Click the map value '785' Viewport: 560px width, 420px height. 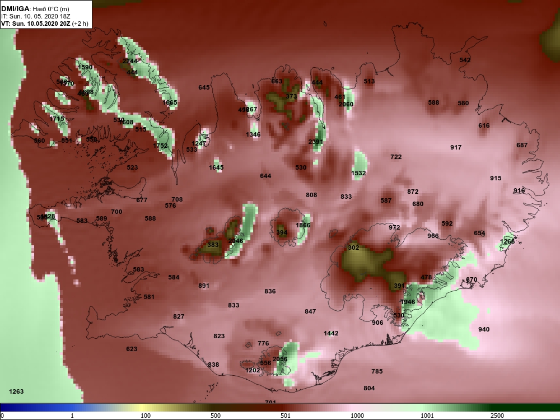pyautogui.click(x=377, y=372)
